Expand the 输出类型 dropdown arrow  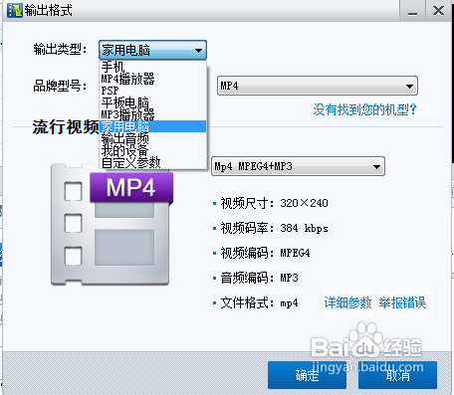[198, 51]
